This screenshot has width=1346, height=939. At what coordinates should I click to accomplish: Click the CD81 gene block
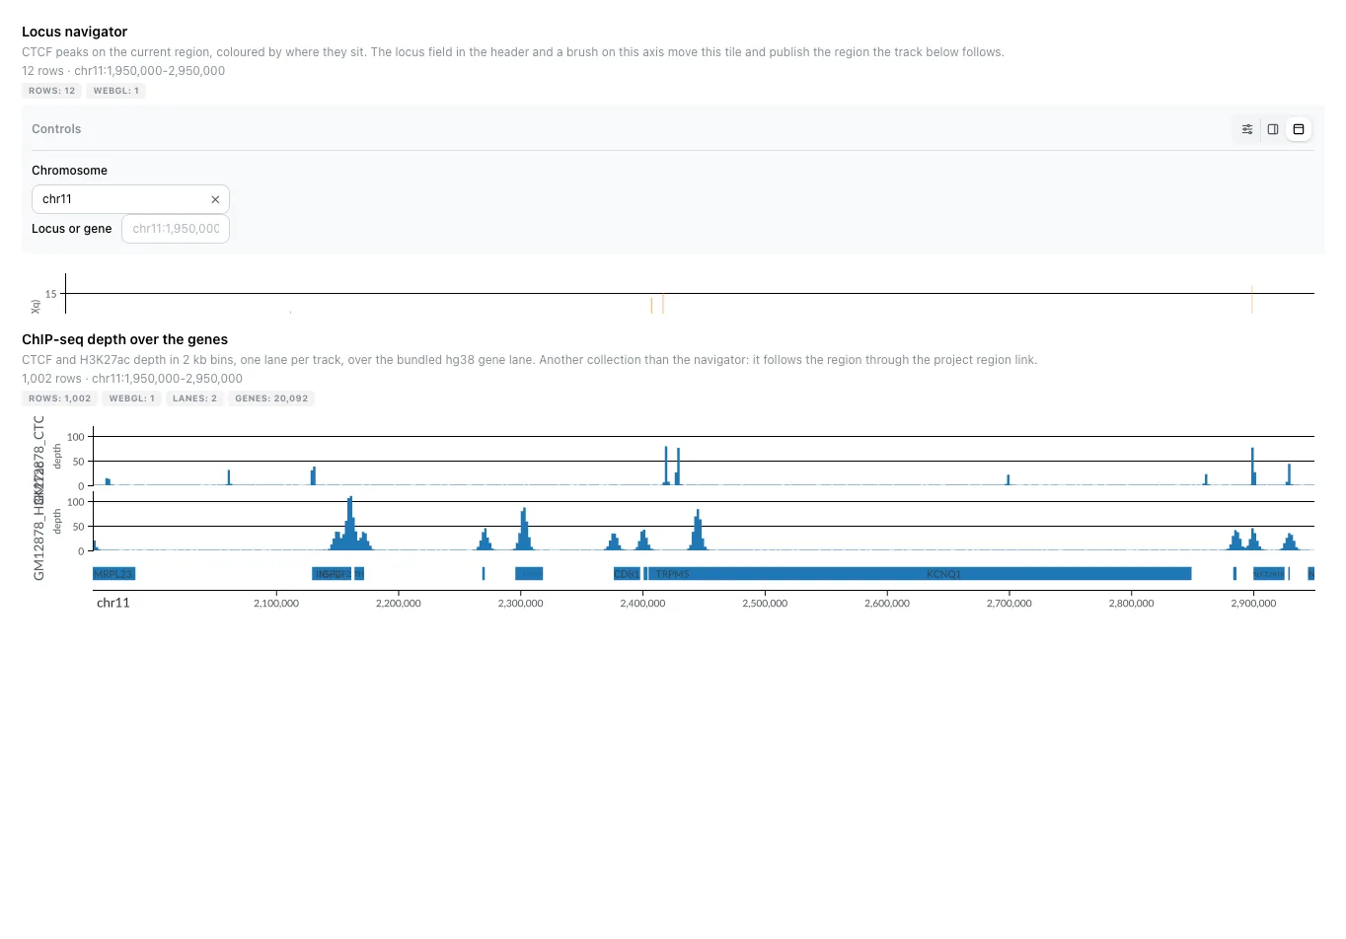pos(627,574)
